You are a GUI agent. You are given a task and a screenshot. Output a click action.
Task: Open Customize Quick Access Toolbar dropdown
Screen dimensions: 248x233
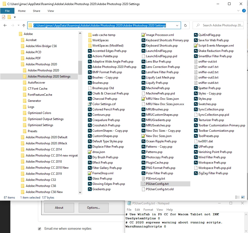pyautogui.click(x=15, y=17)
